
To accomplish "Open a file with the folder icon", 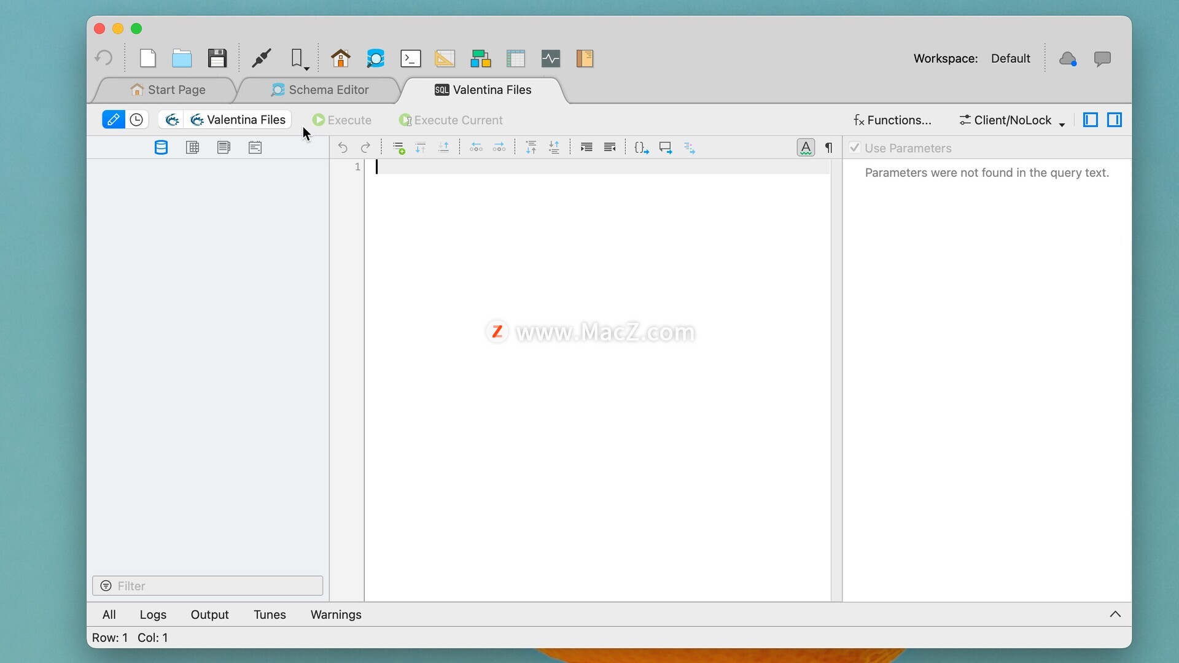I will click(x=182, y=58).
